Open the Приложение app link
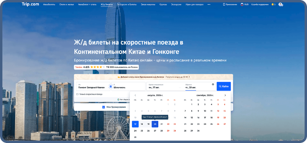307x143 pixels. coord(230,4)
